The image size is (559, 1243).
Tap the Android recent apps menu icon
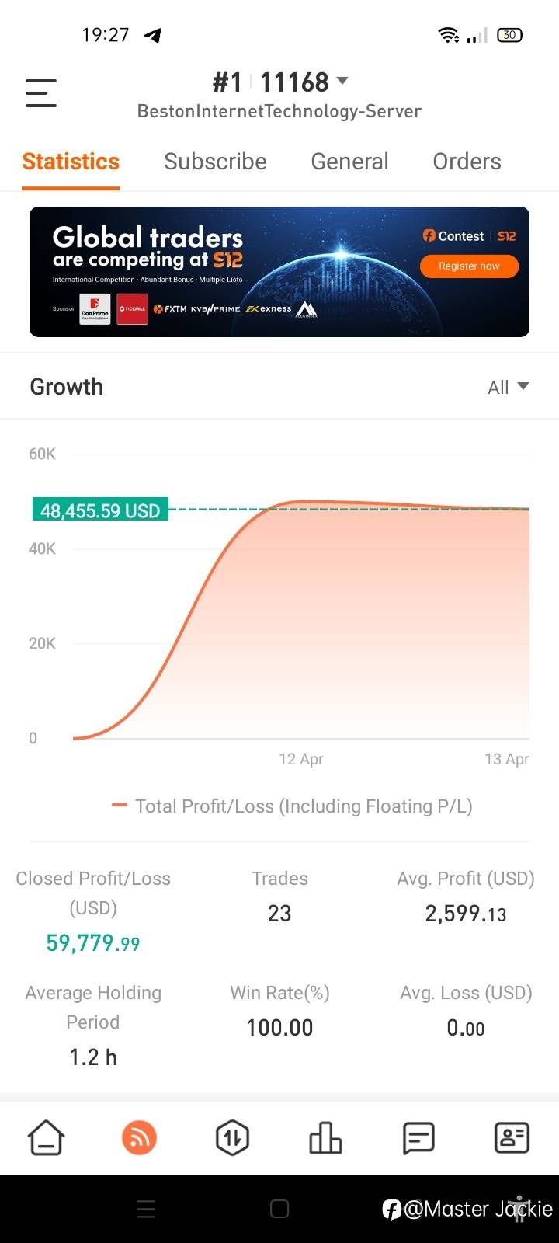pos(146,1209)
